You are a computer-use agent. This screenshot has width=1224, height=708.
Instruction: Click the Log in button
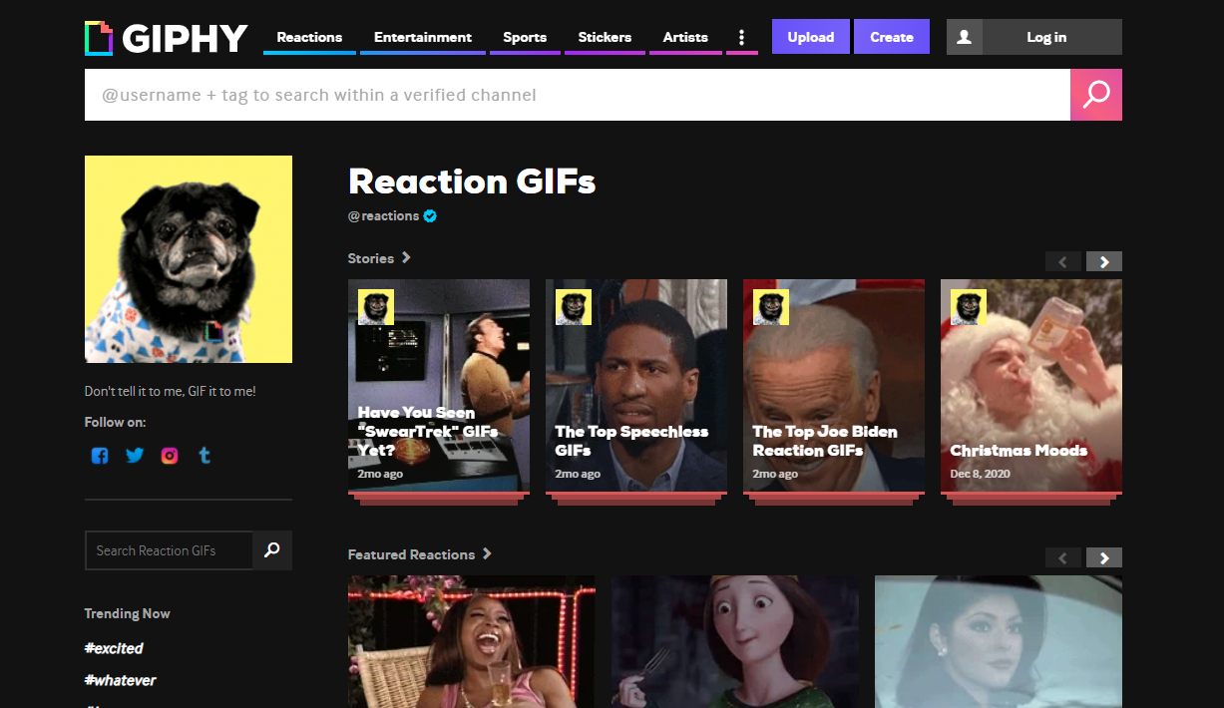1046,37
